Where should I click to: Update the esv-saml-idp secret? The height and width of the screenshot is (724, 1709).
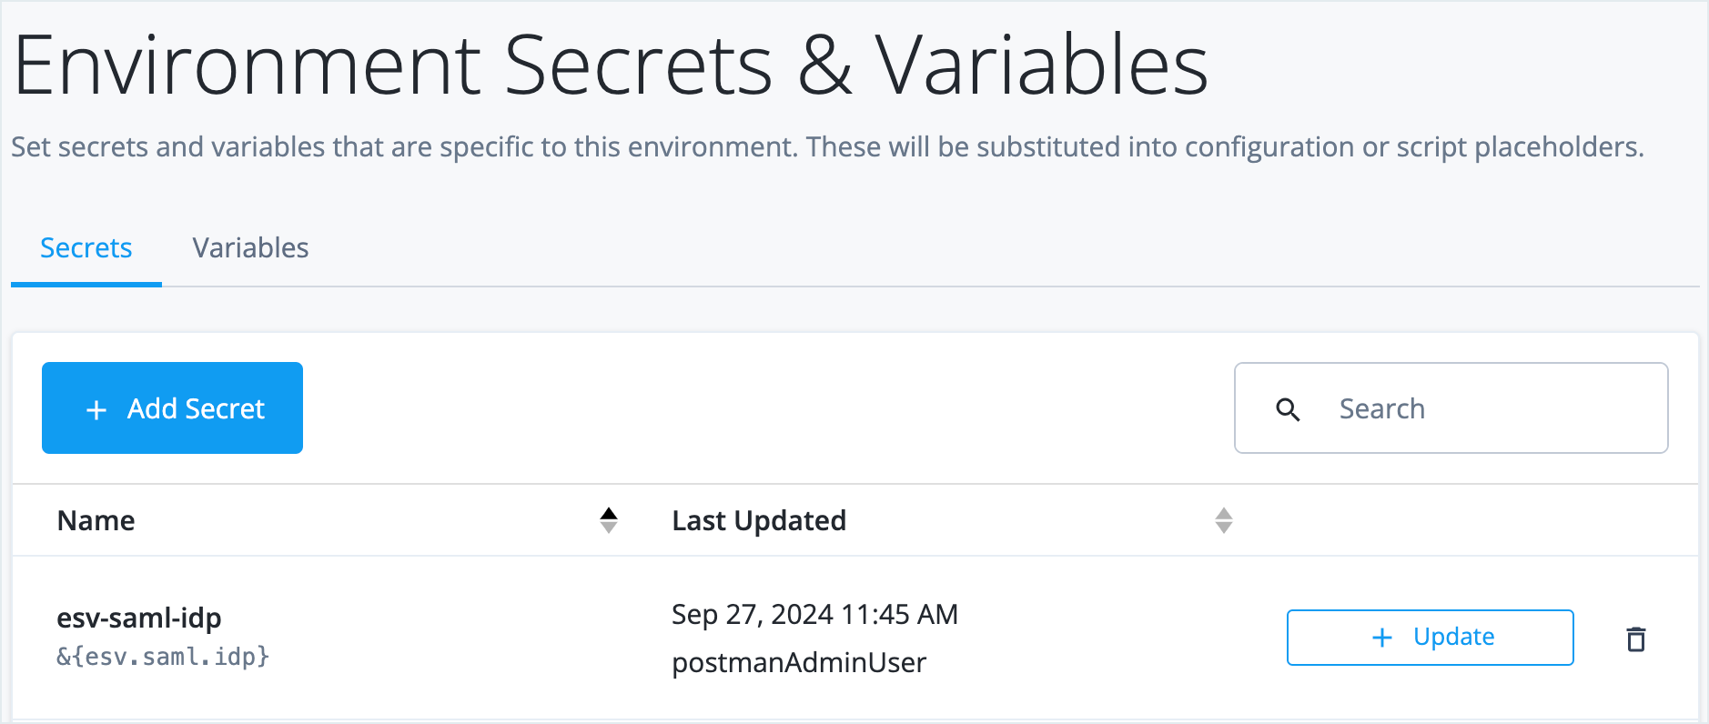click(1429, 638)
